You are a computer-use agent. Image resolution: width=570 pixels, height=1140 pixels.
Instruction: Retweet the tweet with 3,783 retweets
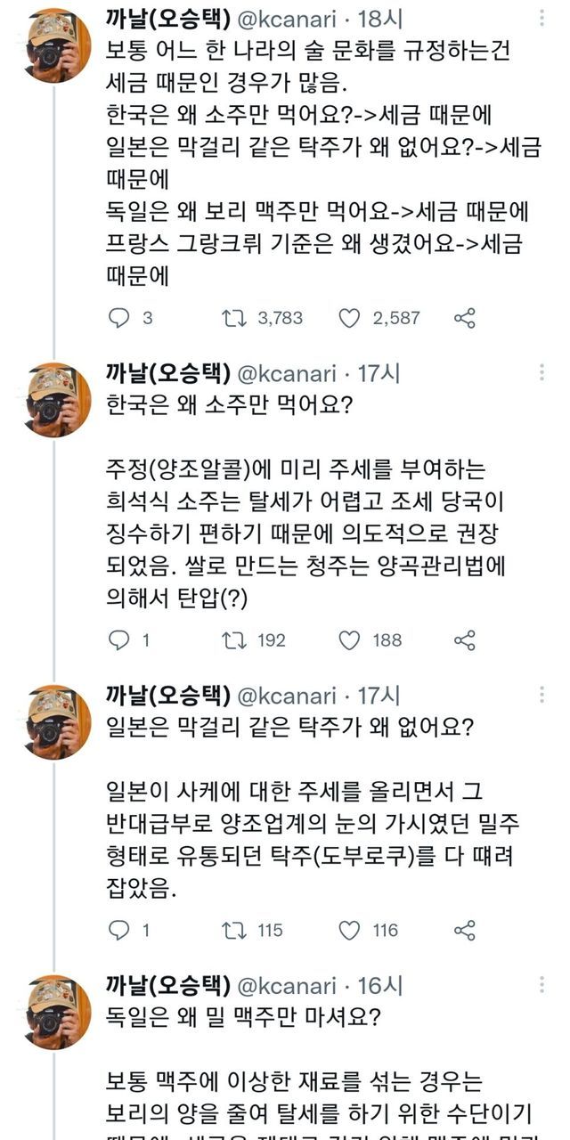232,318
